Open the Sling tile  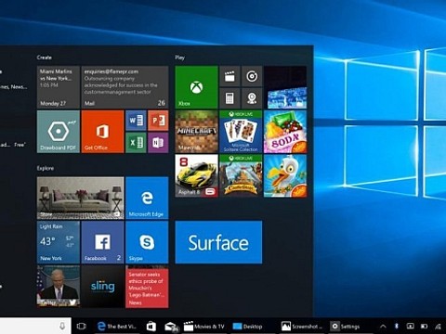[102, 287]
